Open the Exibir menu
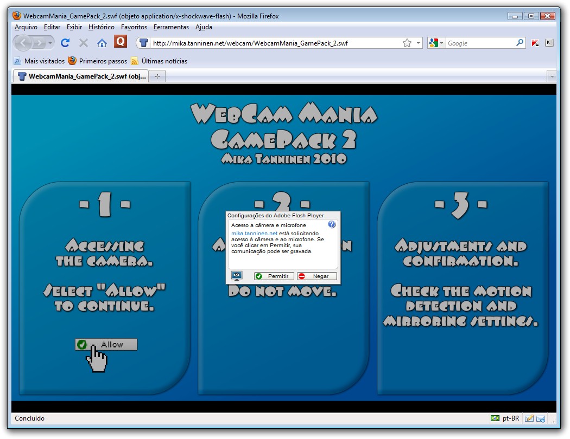The image size is (570, 439). (74, 27)
